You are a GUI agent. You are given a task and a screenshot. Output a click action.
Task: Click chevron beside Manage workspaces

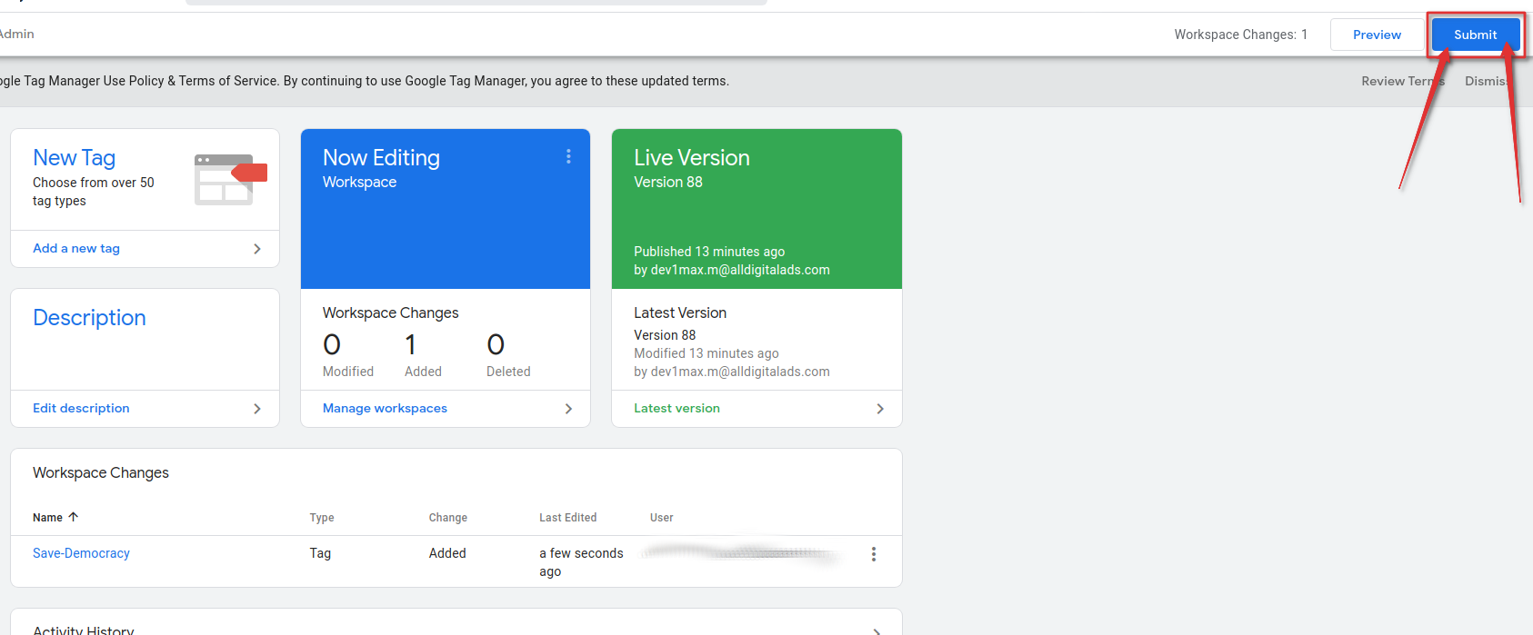coord(568,409)
